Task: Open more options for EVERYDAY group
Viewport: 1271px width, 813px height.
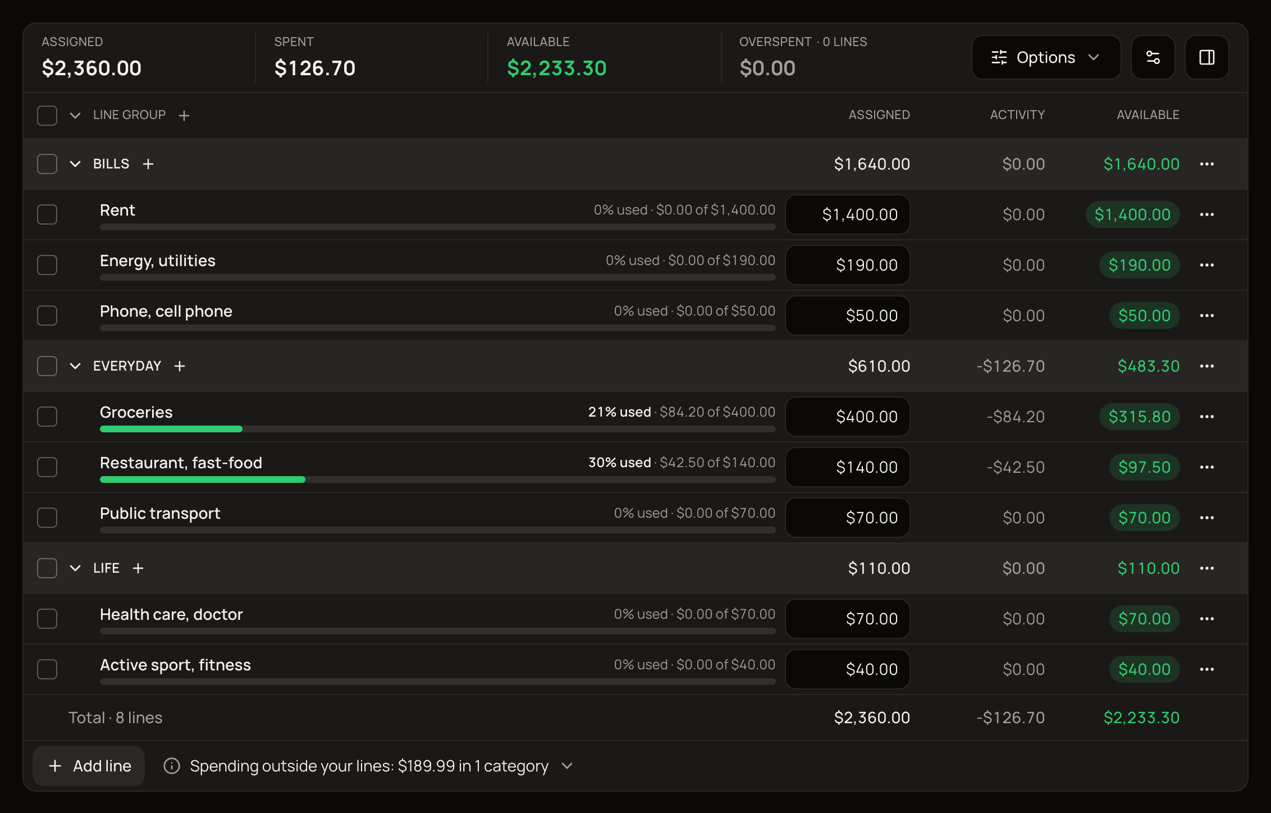Action: click(1207, 366)
